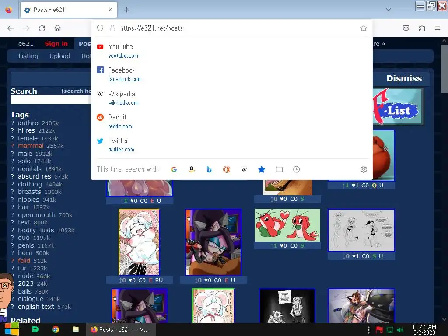
Task: Filter by the english text tag
Action: click(36, 307)
